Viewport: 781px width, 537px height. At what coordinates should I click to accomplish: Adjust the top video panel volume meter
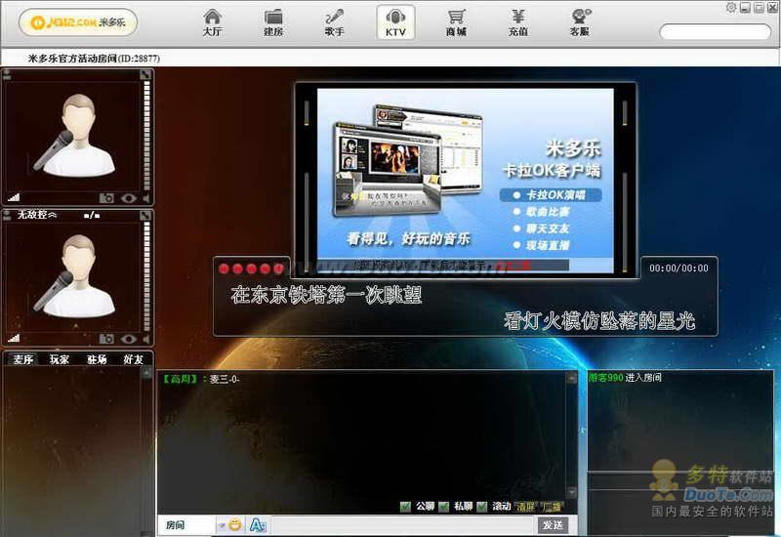point(146,135)
